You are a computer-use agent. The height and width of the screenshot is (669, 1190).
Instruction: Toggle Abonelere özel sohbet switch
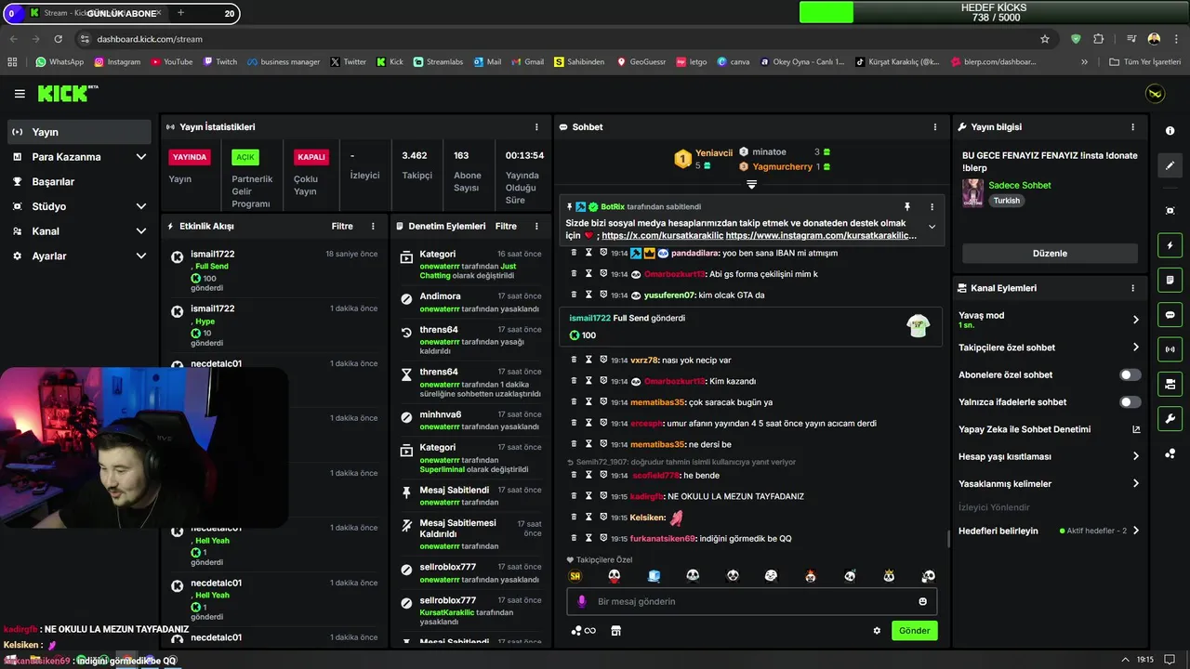point(1130,374)
